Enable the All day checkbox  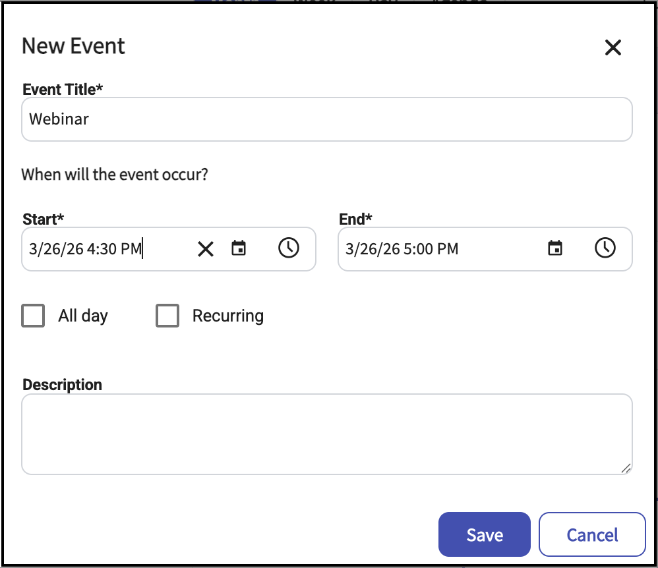tap(33, 316)
